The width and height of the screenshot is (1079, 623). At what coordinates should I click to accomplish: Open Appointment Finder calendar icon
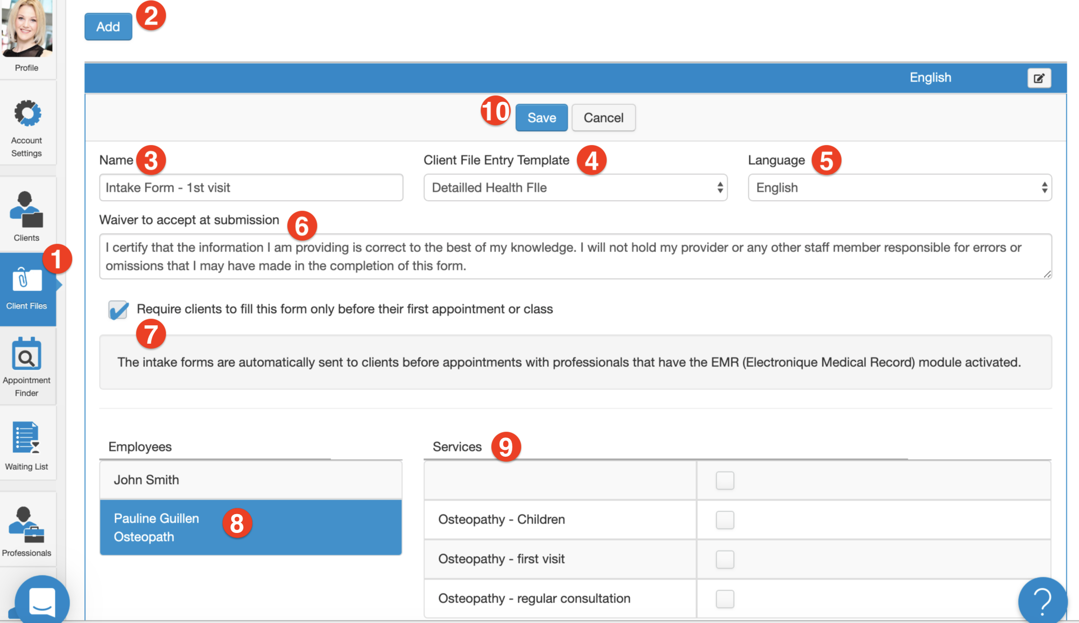point(27,354)
